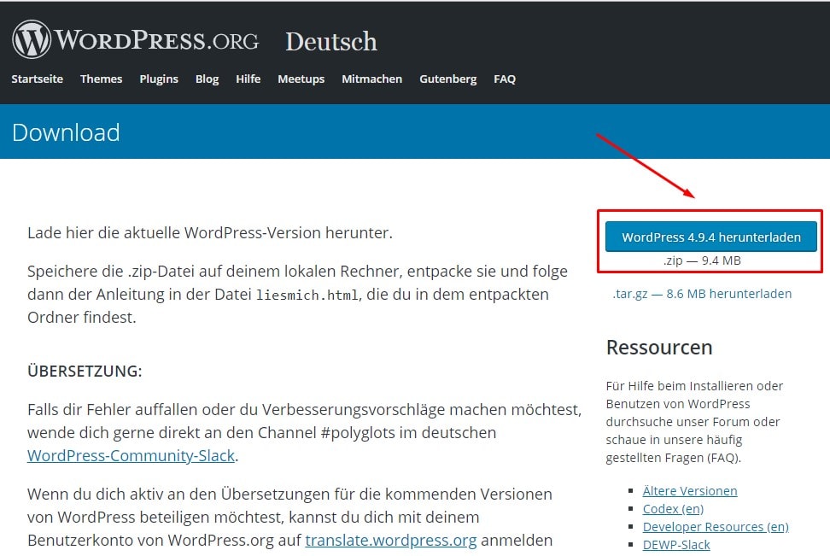The height and width of the screenshot is (556, 830).
Task: Open the FAQ navigation link
Action: click(x=505, y=79)
